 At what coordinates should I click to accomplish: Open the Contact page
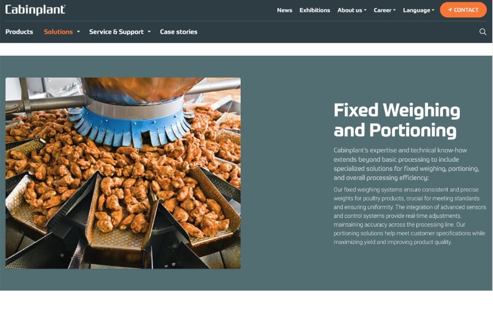463,10
